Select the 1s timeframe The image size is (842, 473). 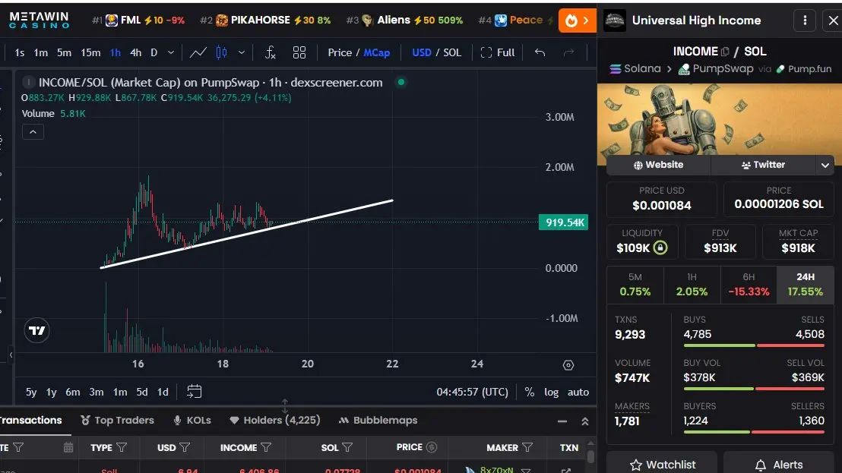click(20, 52)
